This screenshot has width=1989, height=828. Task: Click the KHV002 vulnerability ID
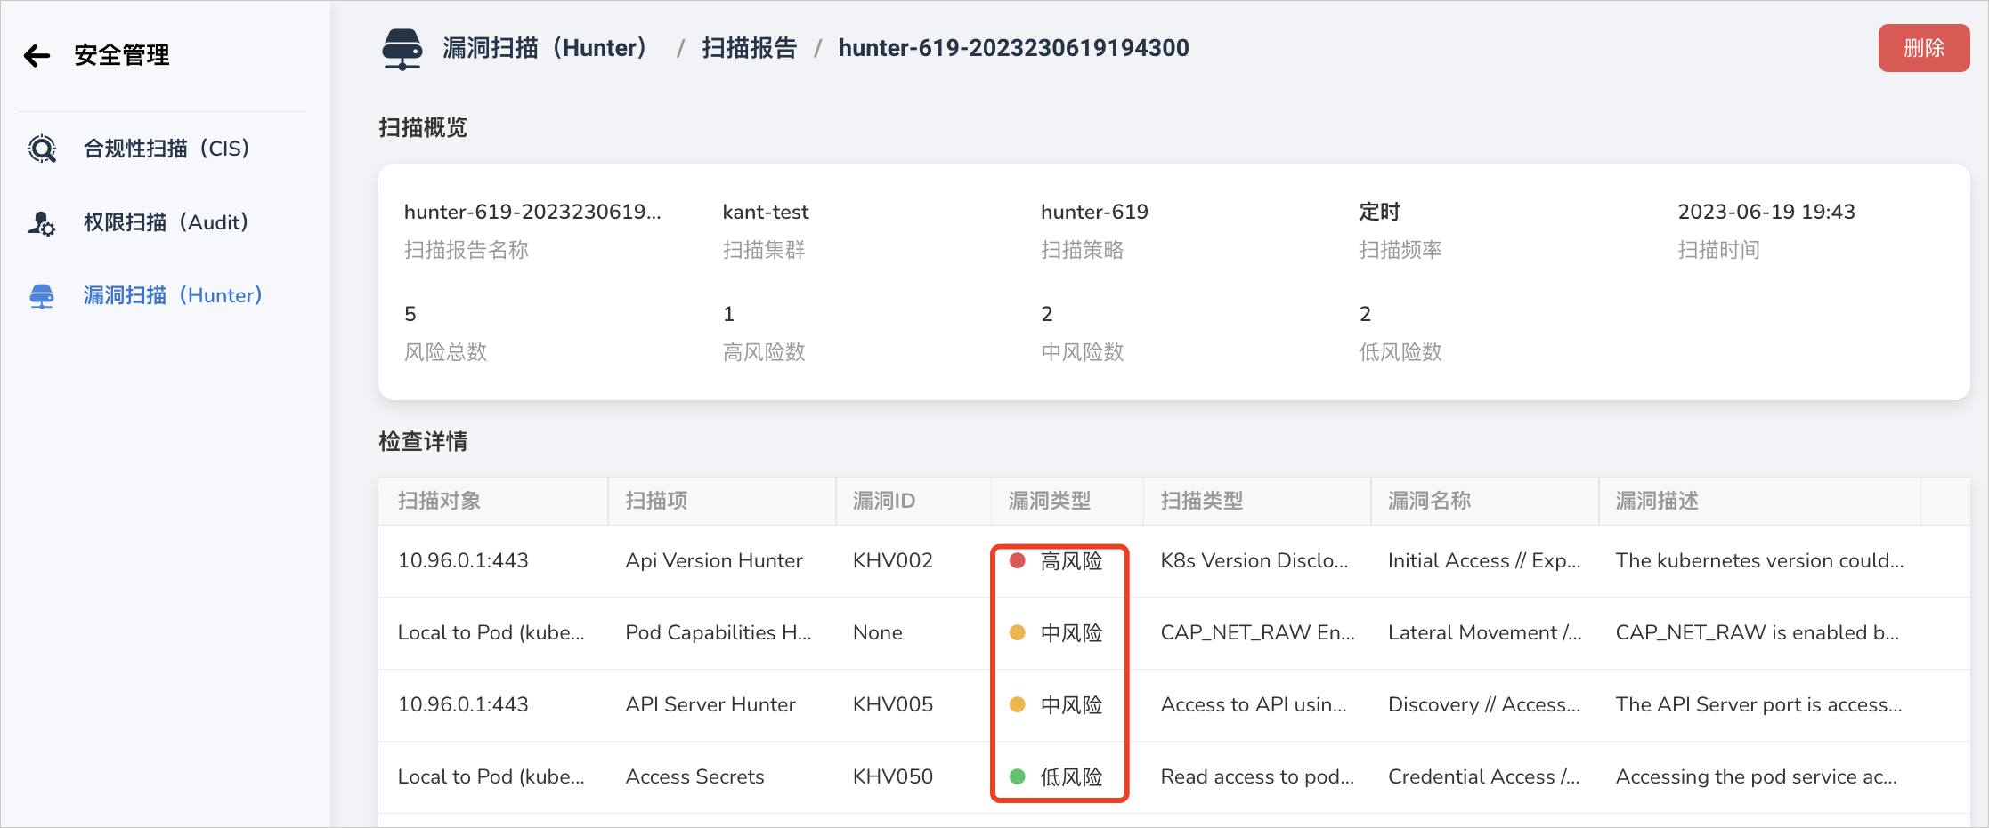pyautogui.click(x=892, y=560)
